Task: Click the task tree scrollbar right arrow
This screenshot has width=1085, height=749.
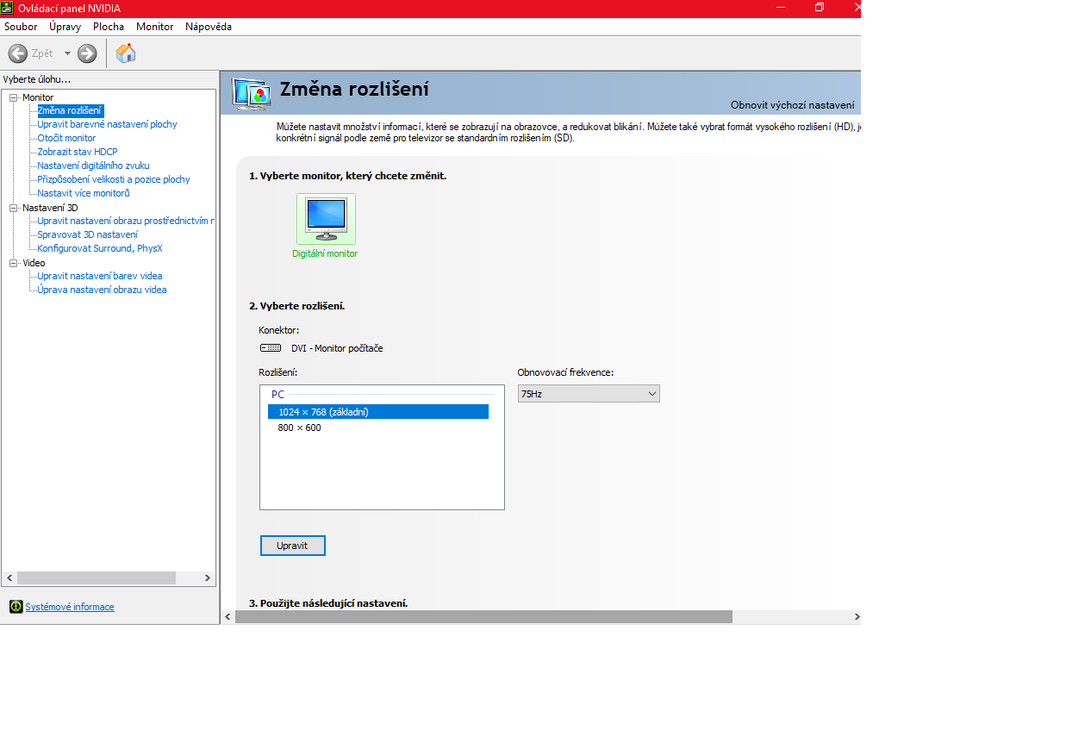Action: coord(208,577)
